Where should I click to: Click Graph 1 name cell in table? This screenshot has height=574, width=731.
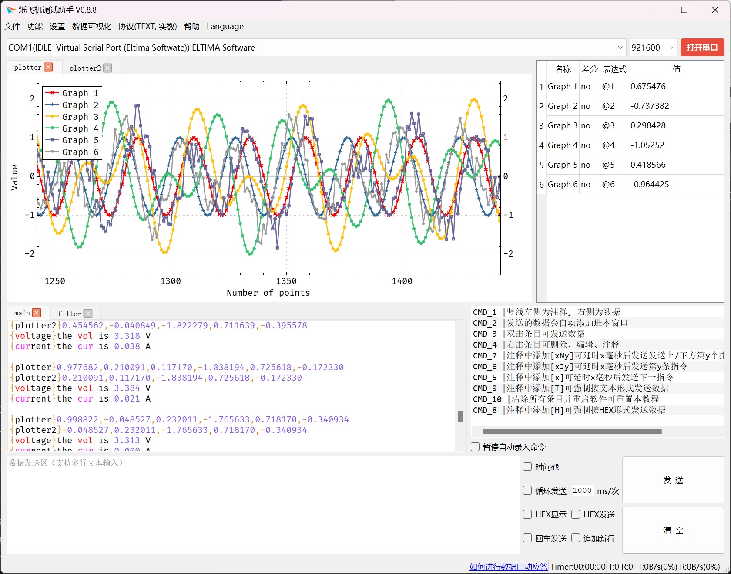[x=563, y=86]
